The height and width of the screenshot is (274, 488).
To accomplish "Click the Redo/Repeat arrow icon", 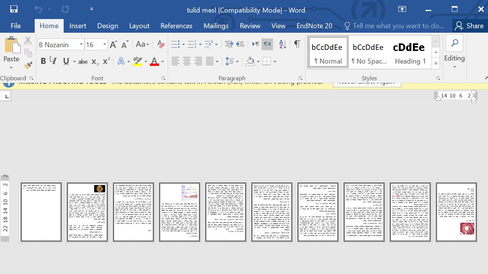I will (66, 9).
